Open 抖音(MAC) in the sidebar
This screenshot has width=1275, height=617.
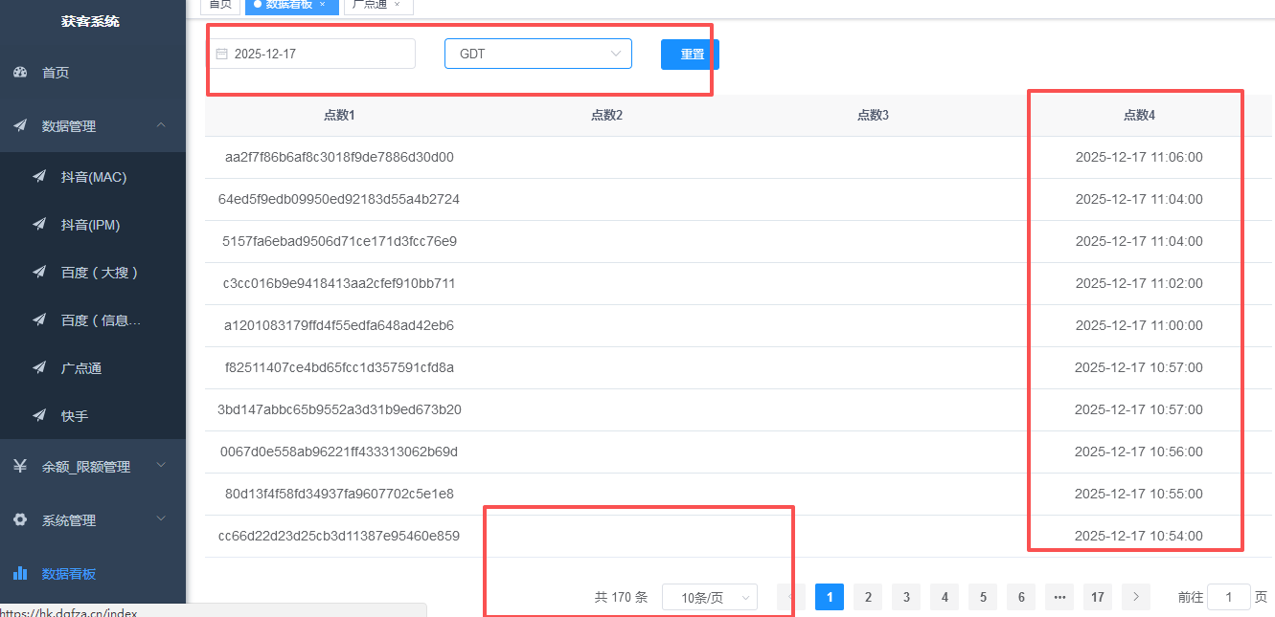click(x=94, y=177)
